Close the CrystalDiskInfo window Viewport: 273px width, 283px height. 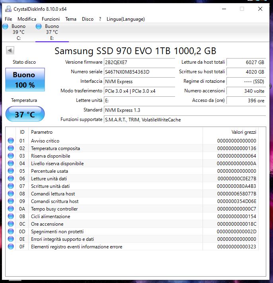tap(260, 9)
